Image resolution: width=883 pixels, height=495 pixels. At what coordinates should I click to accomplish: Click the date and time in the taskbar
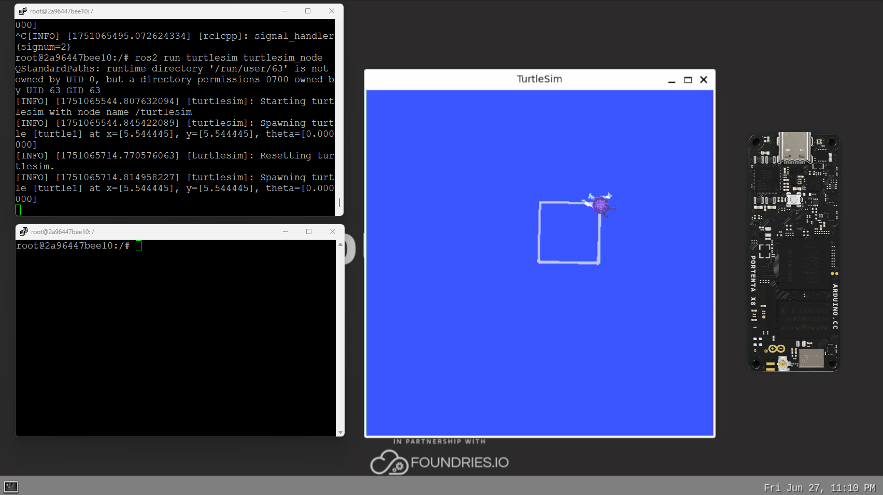coord(819,488)
